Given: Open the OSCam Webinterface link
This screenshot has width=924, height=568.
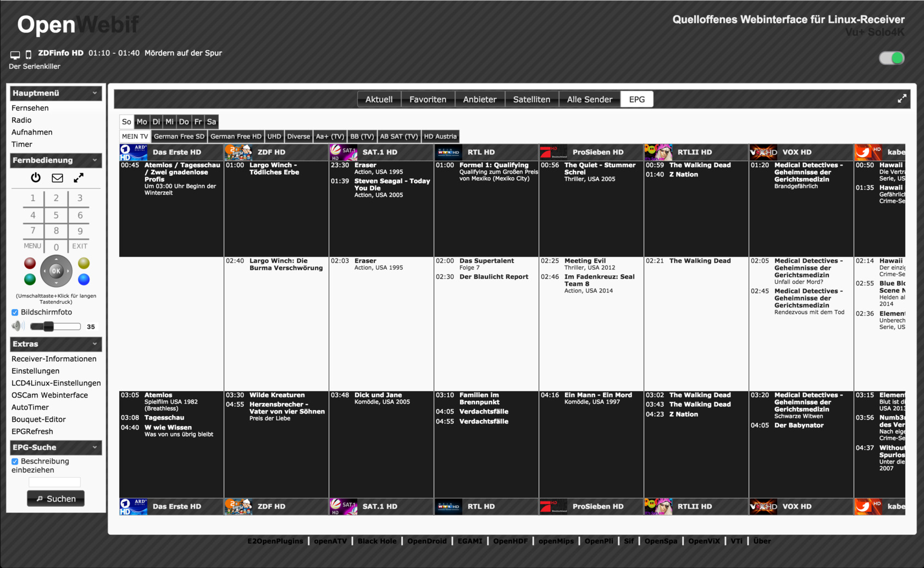Looking at the screenshot, I should (x=49, y=395).
